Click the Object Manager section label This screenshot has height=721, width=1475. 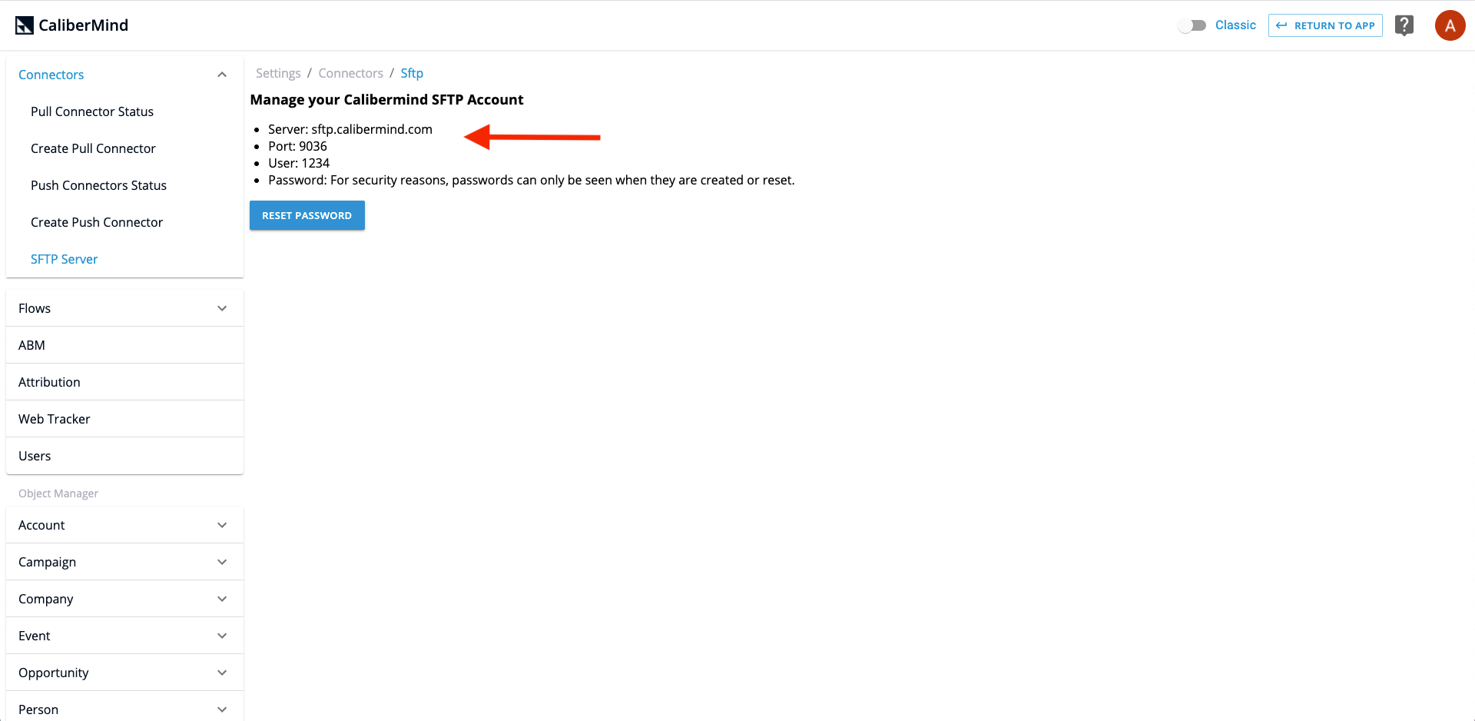coord(58,493)
